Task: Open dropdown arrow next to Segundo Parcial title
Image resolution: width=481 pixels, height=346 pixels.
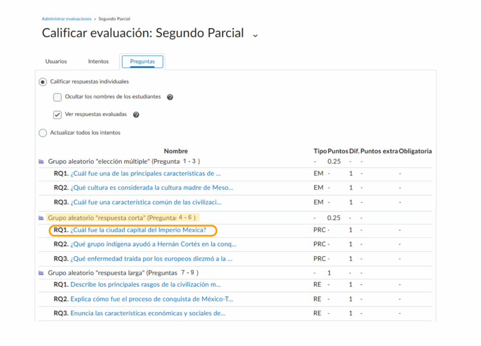Action: [x=255, y=35]
